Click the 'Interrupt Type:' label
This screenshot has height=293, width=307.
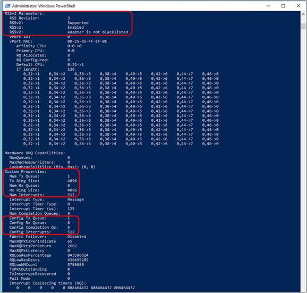click(27, 199)
